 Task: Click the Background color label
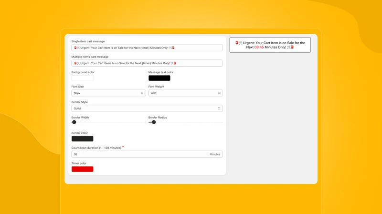pos(83,72)
